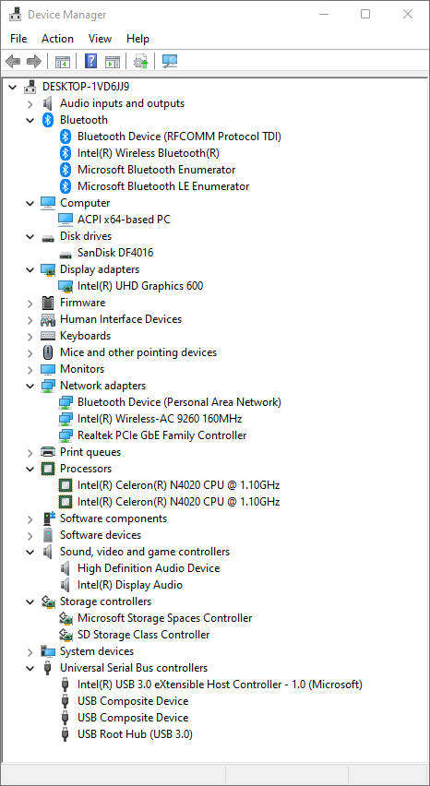The width and height of the screenshot is (430, 786).
Task: Collapse the Network adapters category
Action: (x=30, y=386)
